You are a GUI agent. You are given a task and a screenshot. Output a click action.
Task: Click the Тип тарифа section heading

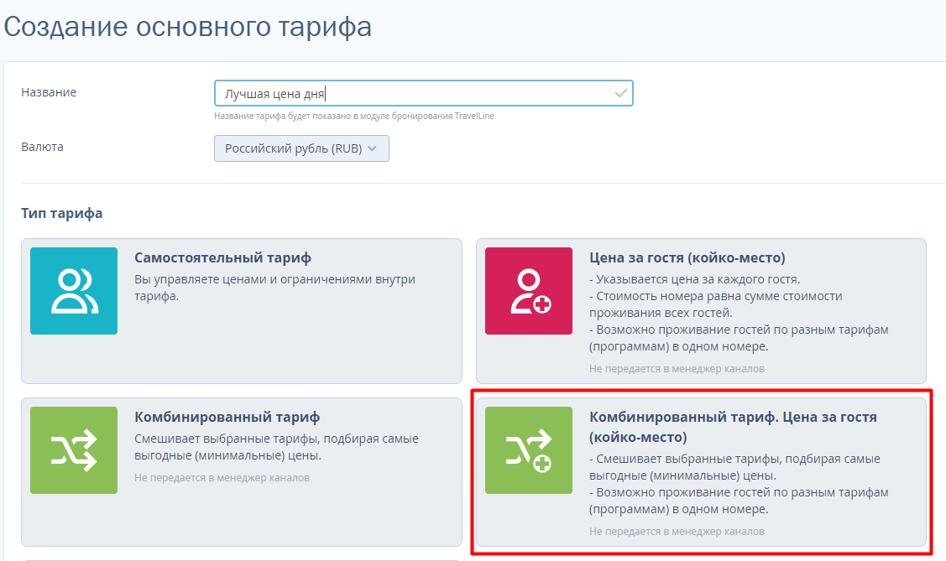(x=61, y=213)
